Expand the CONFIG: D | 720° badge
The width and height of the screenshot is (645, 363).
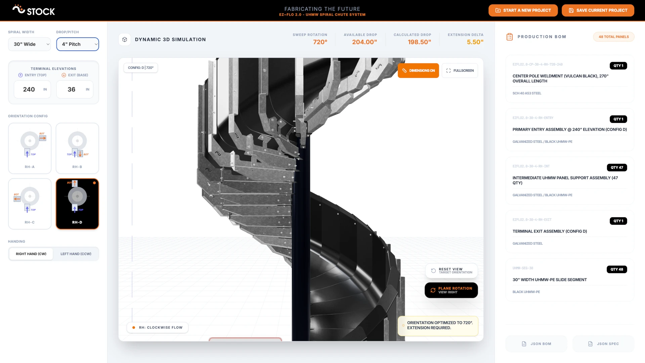140,68
